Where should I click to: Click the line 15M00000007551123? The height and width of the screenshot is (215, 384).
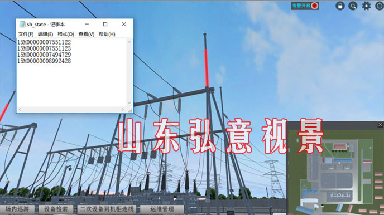click(x=44, y=48)
